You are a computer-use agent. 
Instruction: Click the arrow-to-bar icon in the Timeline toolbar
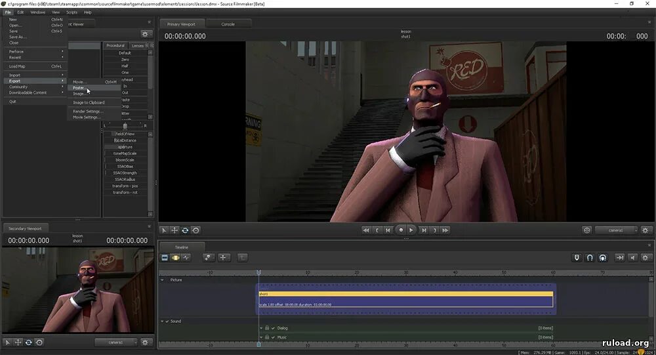[620, 257]
